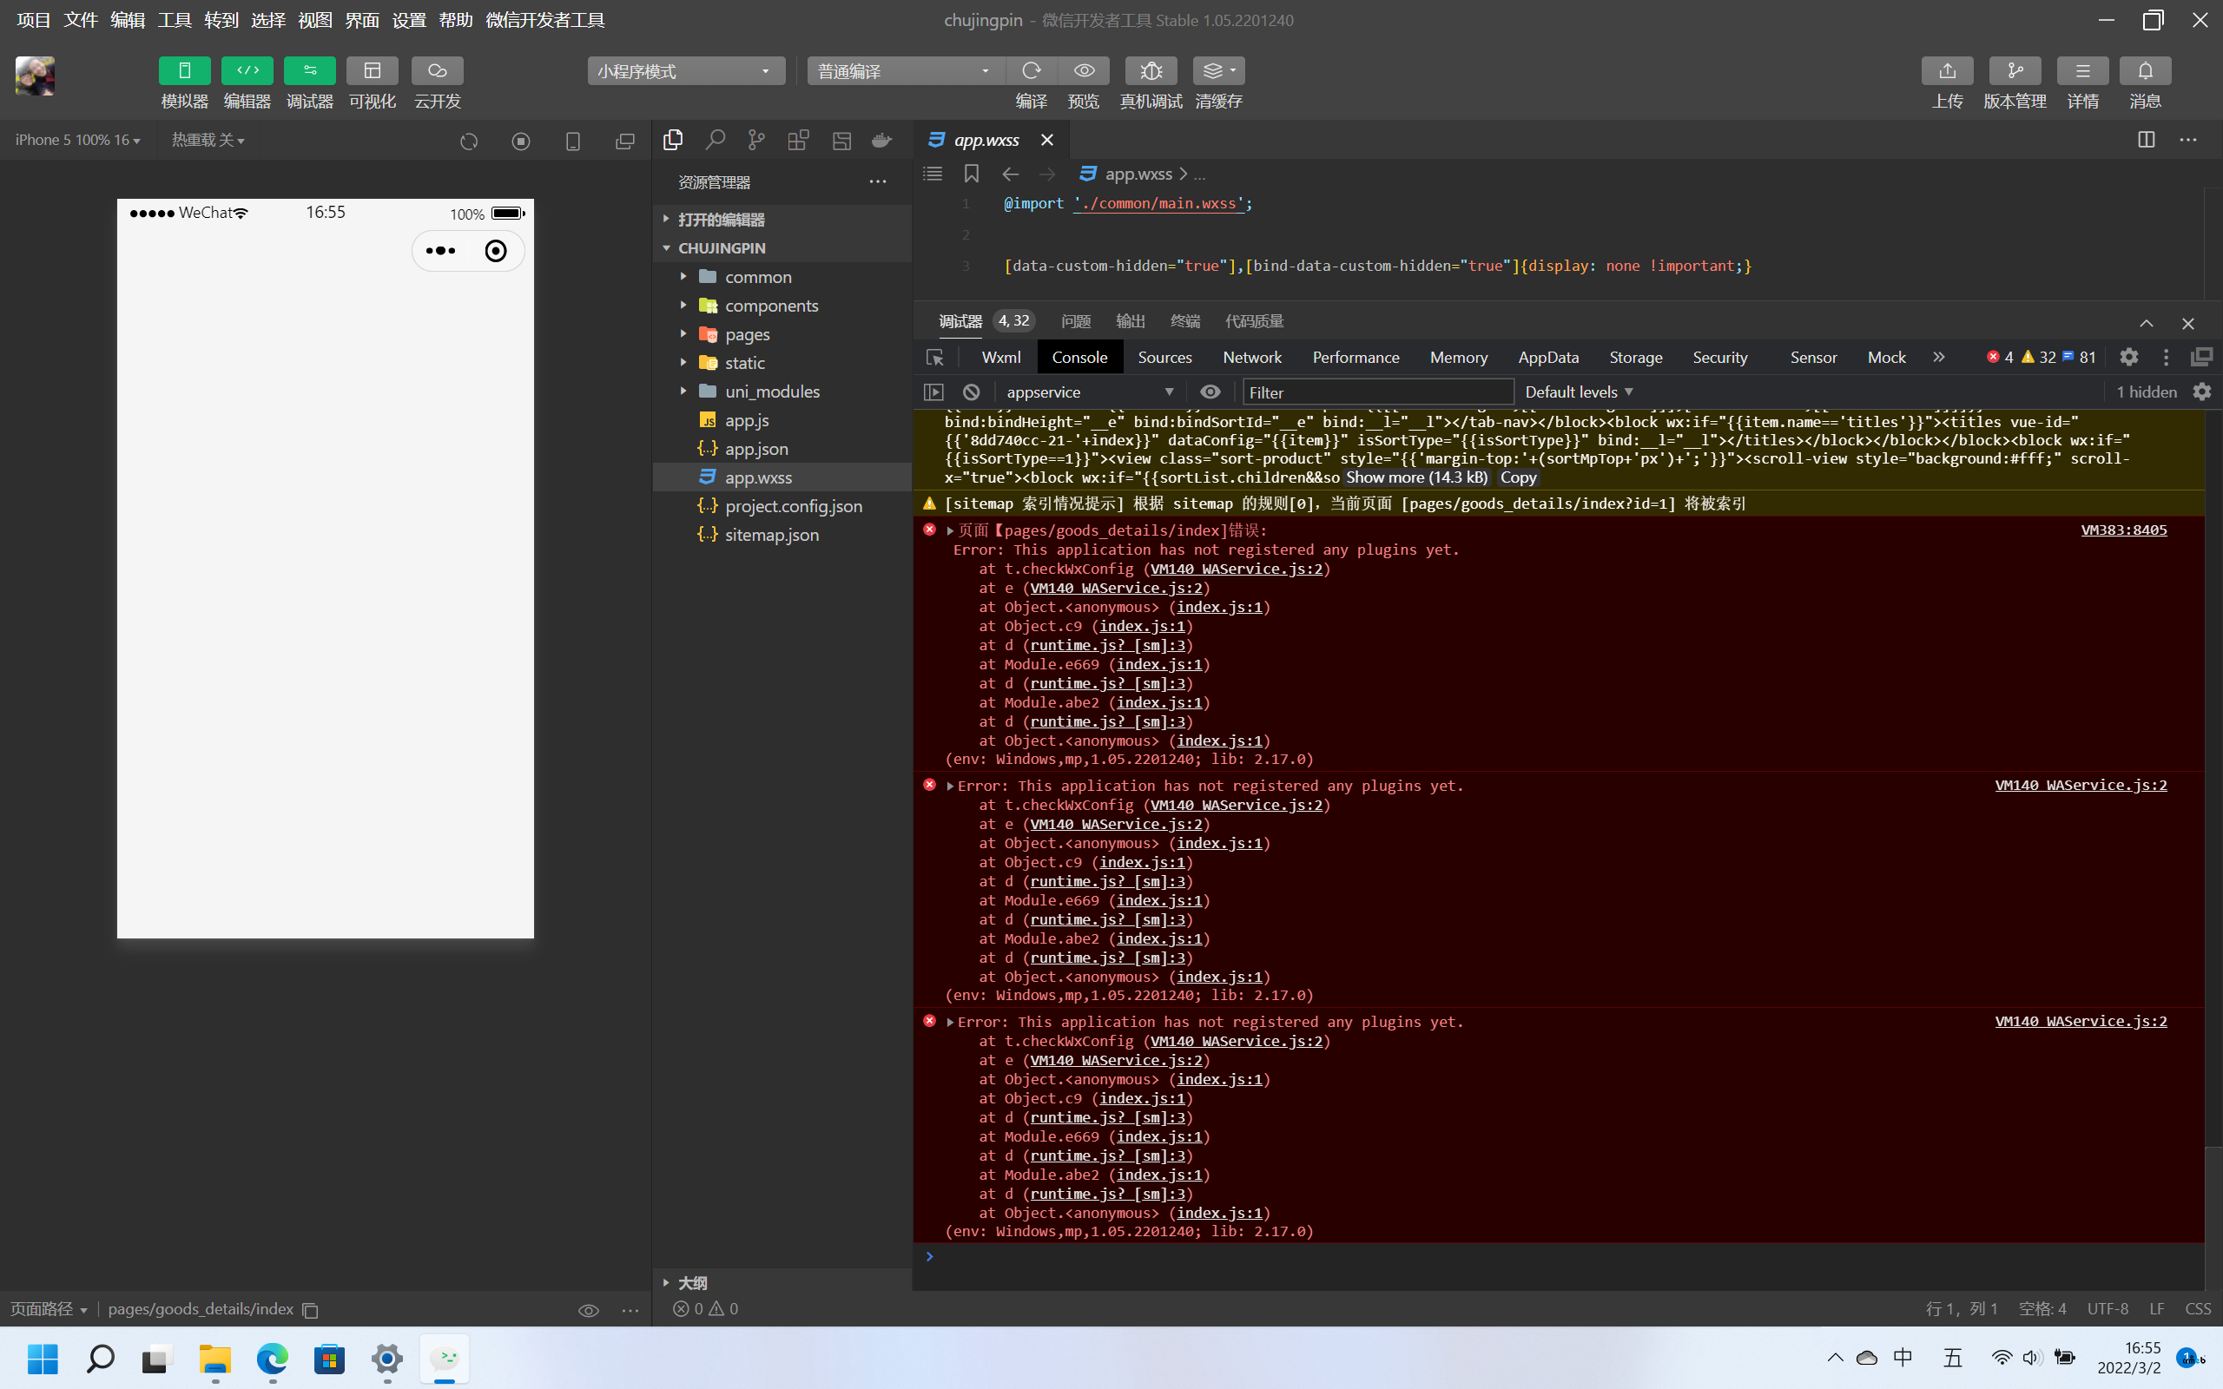The height and width of the screenshot is (1389, 2223).
Task: Expand the components folder in sidebar
Action: 683,306
